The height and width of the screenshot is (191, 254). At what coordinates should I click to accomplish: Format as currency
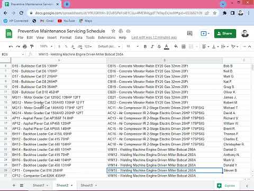click(59, 47)
